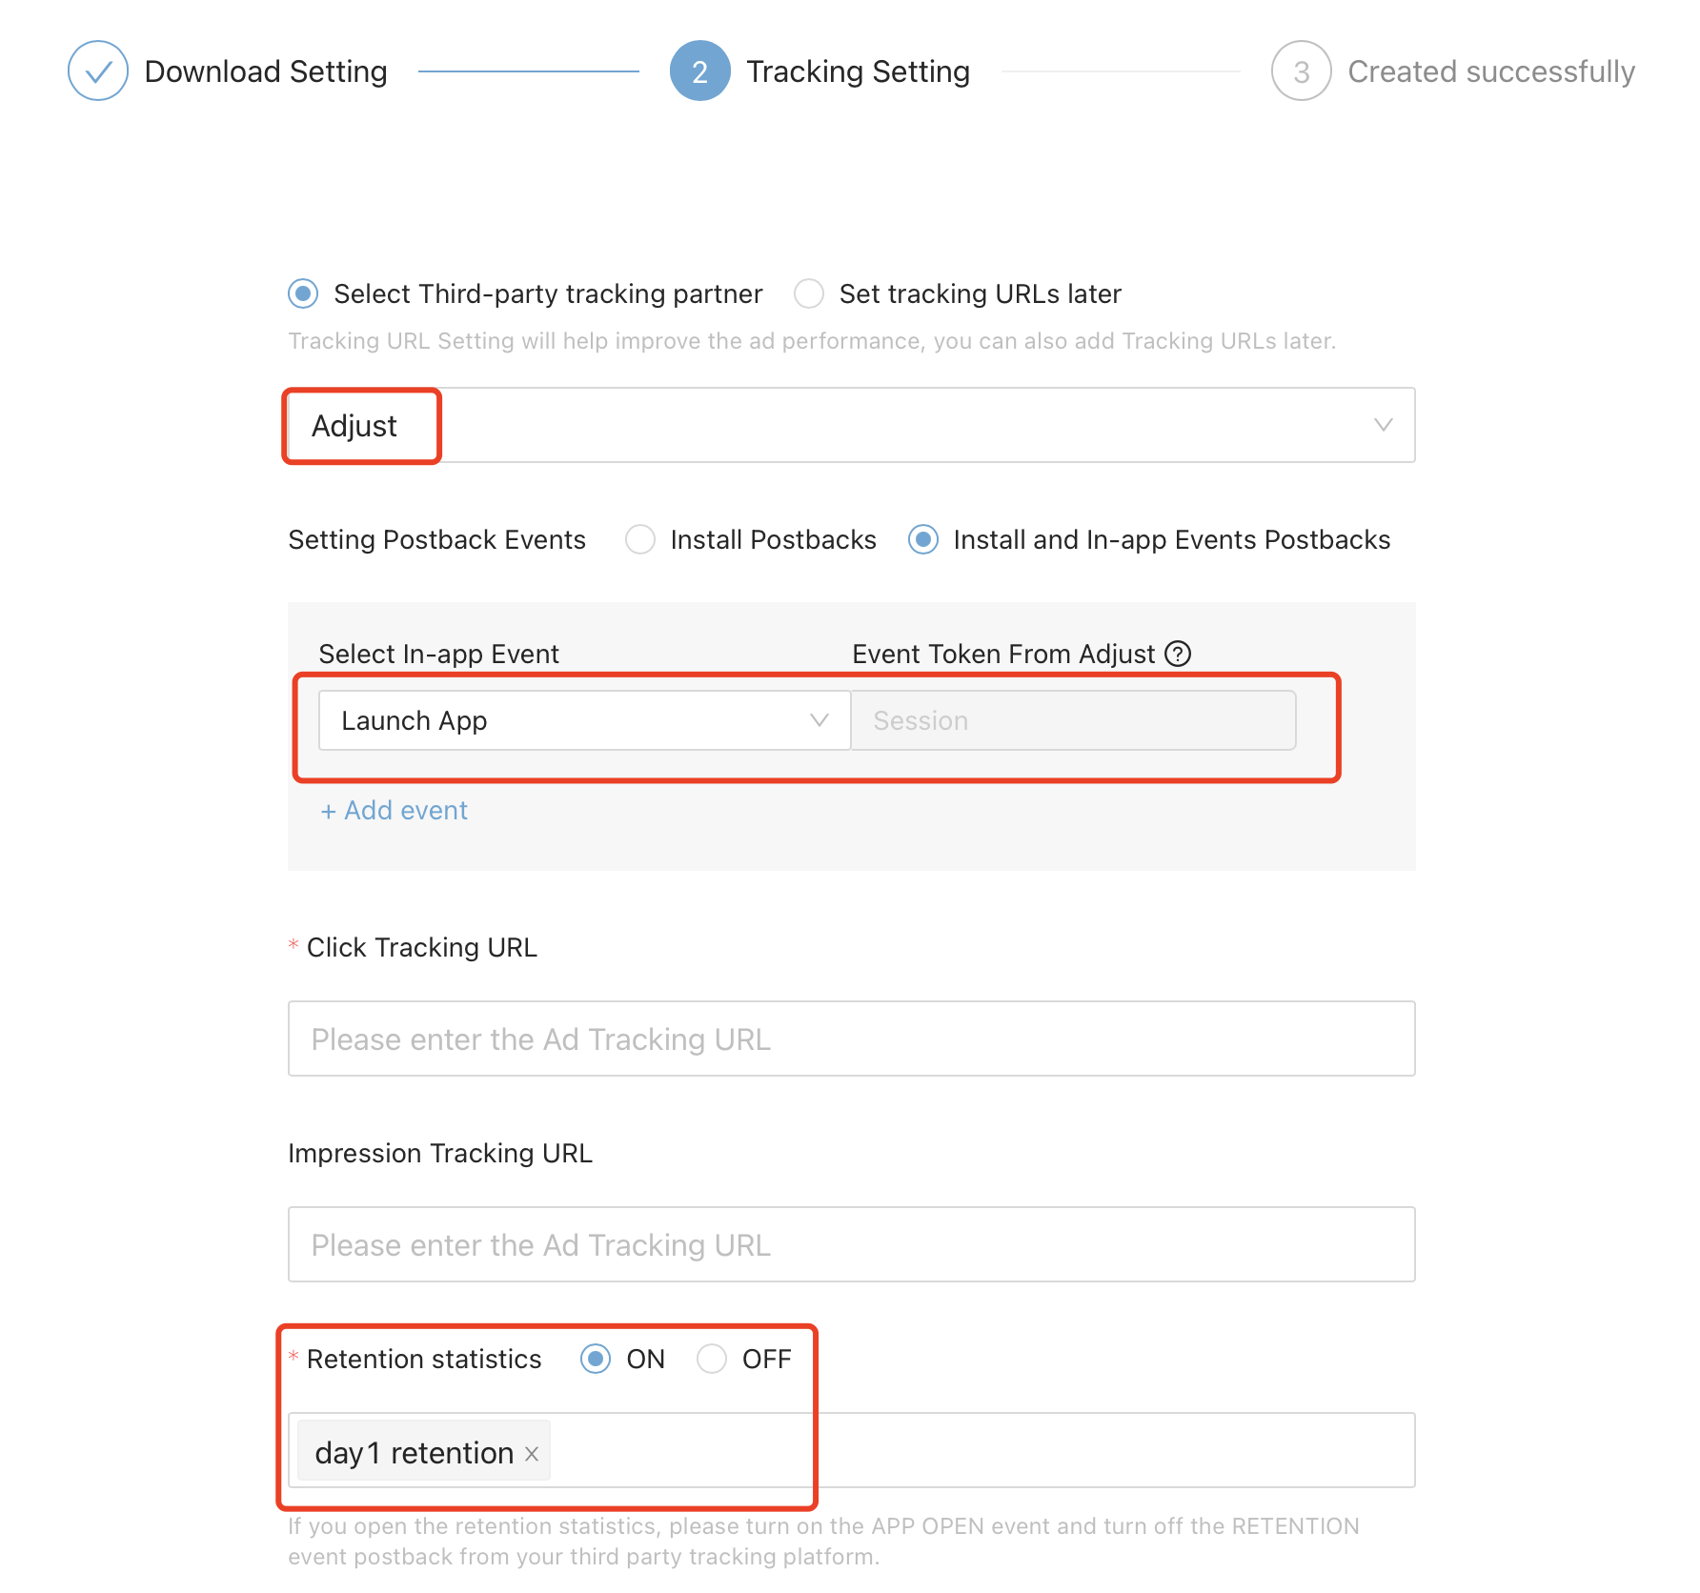Click the help icon beside Event Token From Adjust

(x=1178, y=654)
